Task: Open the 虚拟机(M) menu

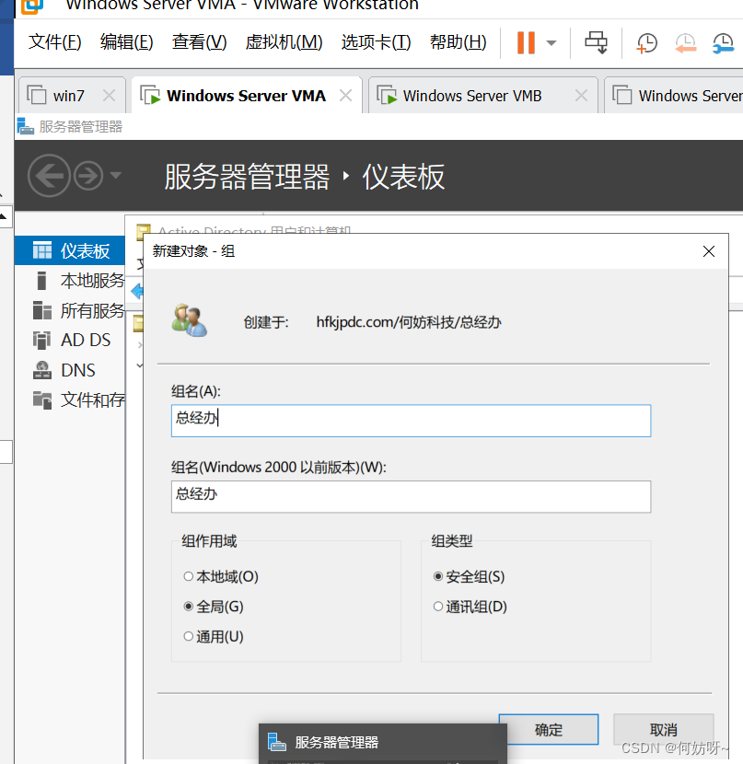Action: [x=284, y=42]
